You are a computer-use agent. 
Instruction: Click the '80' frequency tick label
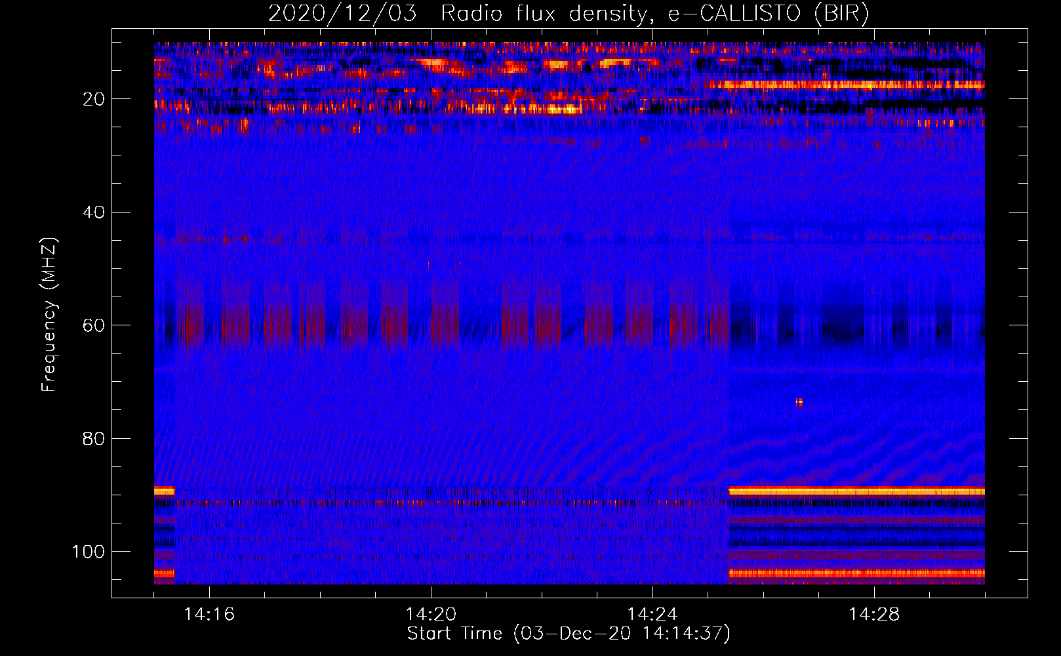[x=94, y=438]
